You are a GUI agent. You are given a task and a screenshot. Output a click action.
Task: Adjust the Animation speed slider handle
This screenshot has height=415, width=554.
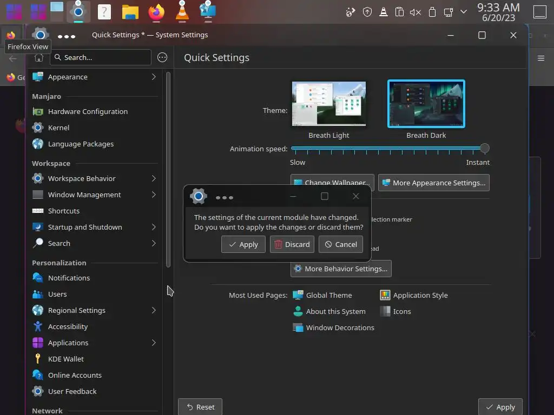[485, 148]
